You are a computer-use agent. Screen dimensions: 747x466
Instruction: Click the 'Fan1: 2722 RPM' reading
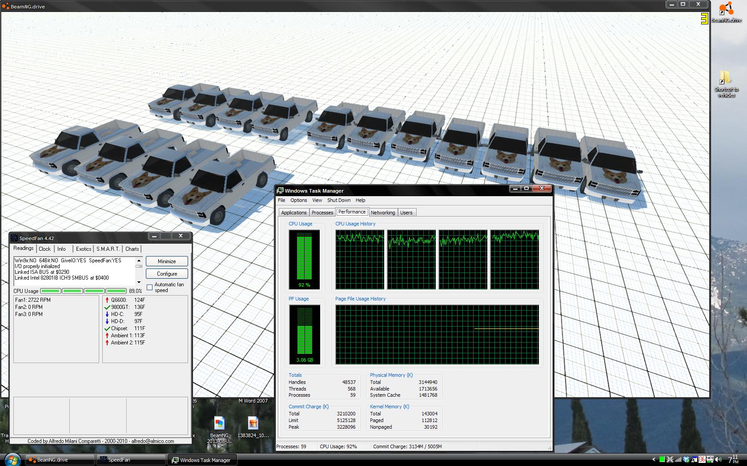[33, 300]
